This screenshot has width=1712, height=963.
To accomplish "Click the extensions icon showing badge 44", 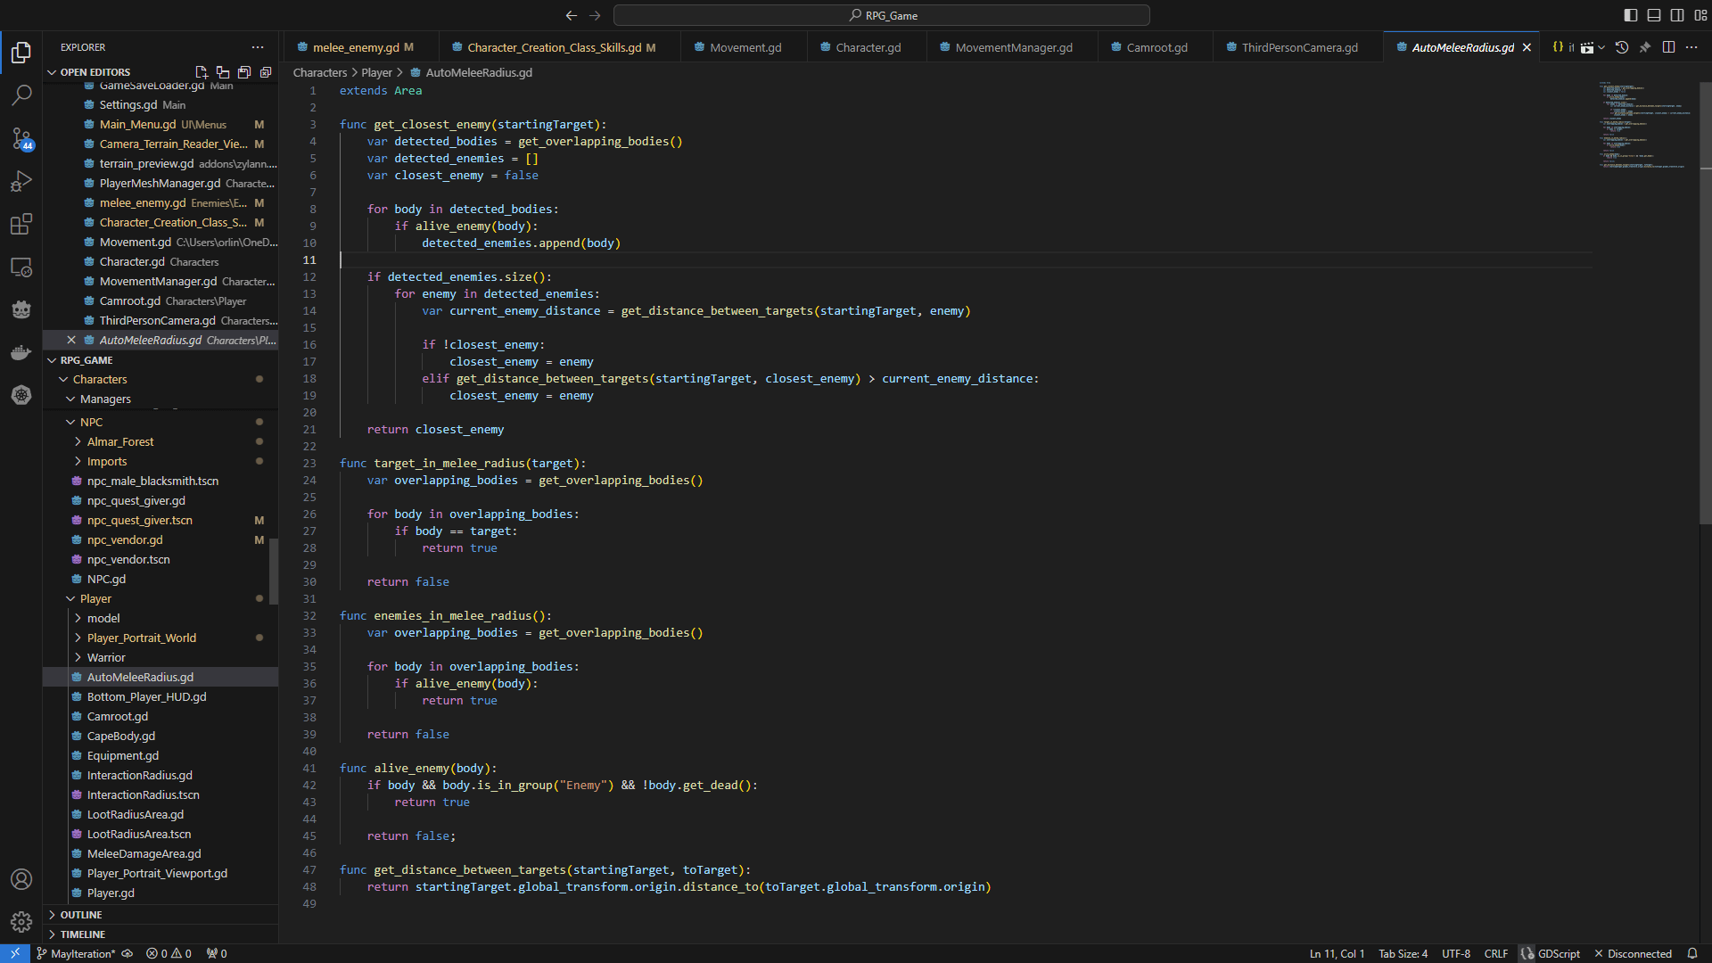I will pos(21,139).
